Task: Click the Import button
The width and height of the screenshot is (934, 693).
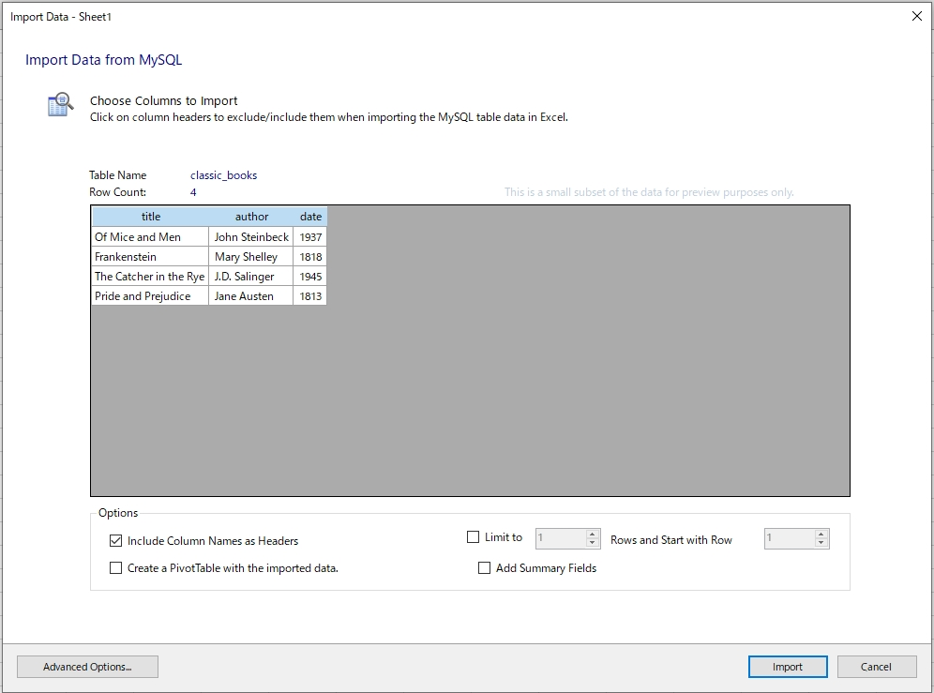Action: point(788,667)
